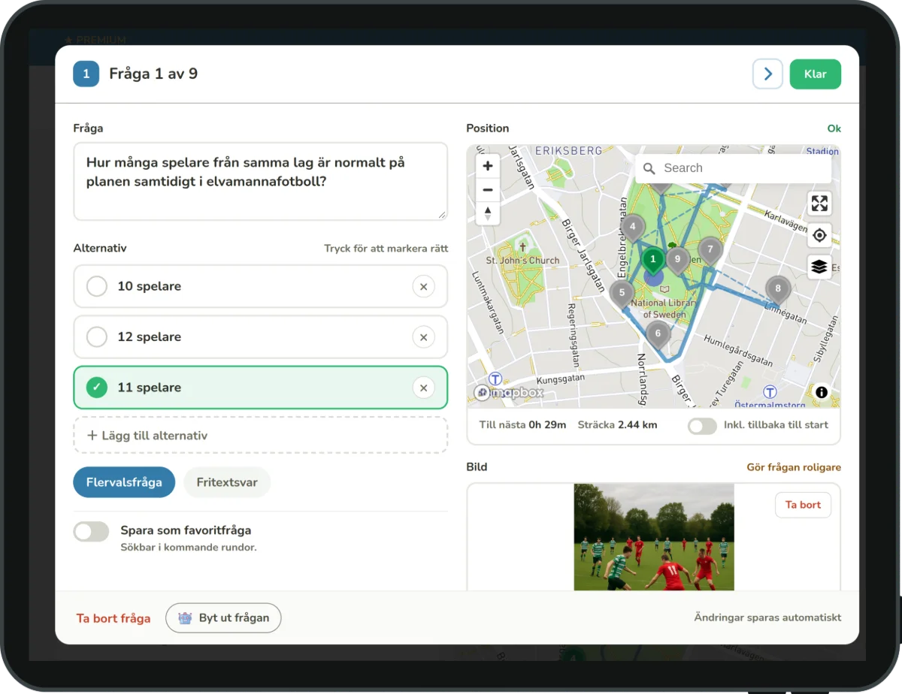Remove image with "Ta bort" button
The image size is (902, 694).
point(803,505)
